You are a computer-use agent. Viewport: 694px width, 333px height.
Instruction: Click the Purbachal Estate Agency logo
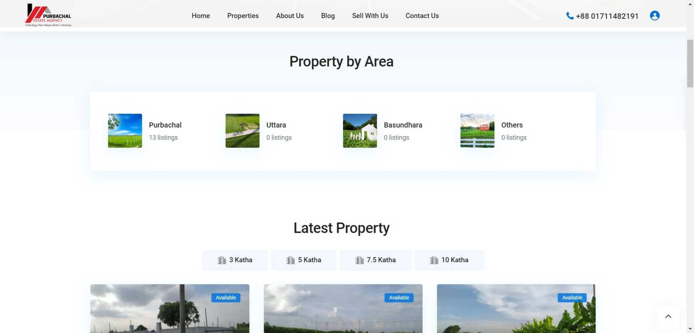[48, 15]
